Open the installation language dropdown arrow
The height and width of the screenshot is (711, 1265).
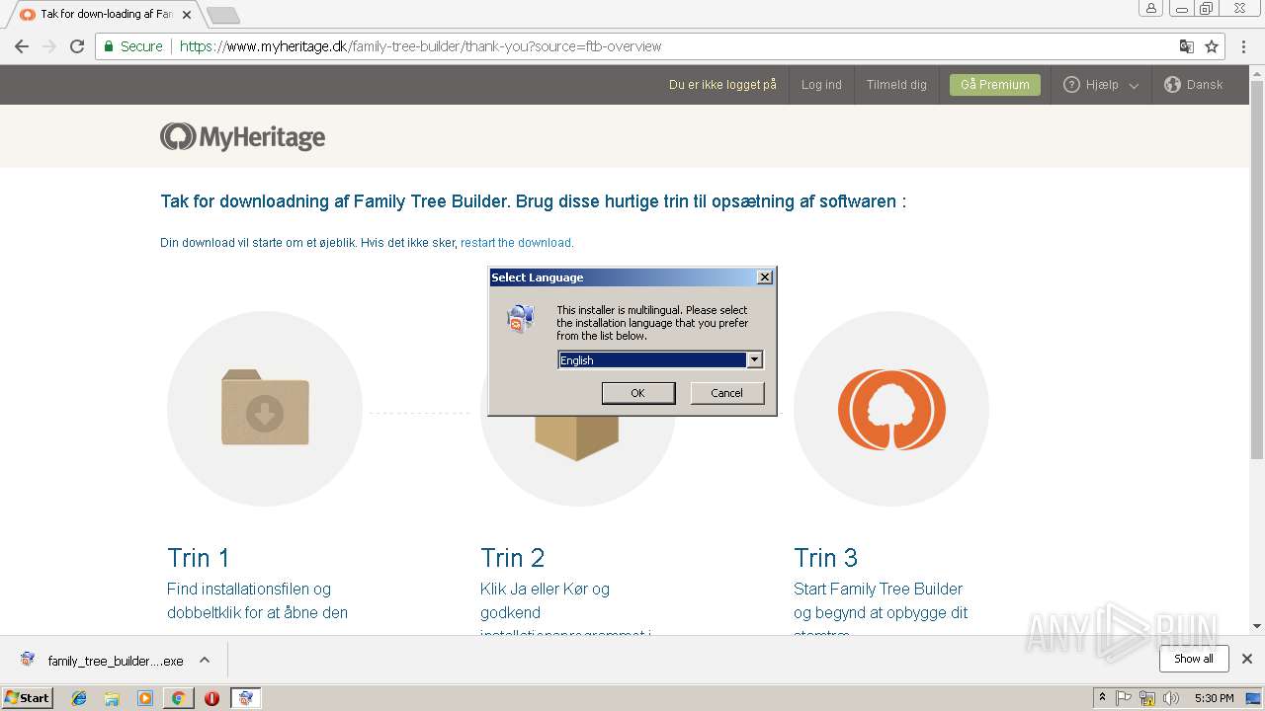[754, 360]
